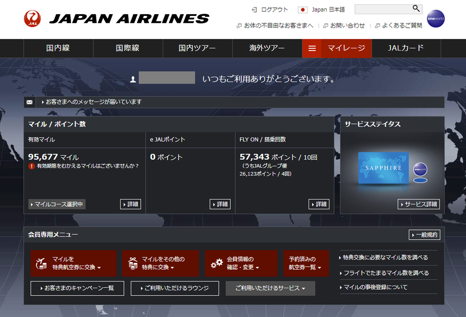Click 特典交換に必要なマイル数を調べる link

pos(385,257)
